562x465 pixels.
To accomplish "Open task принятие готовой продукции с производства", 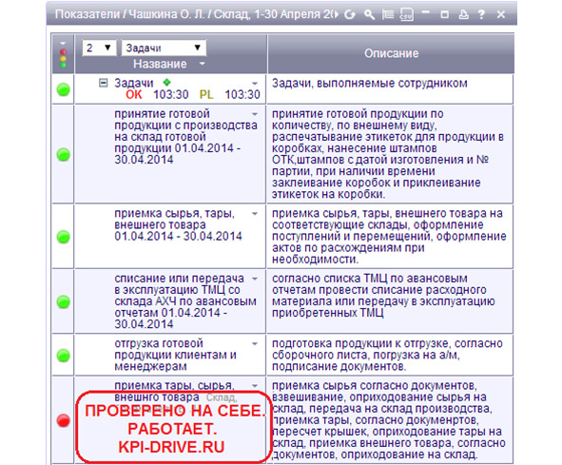I will (x=185, y=137).
